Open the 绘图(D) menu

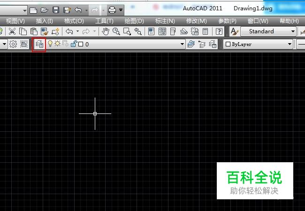[134, 21]
